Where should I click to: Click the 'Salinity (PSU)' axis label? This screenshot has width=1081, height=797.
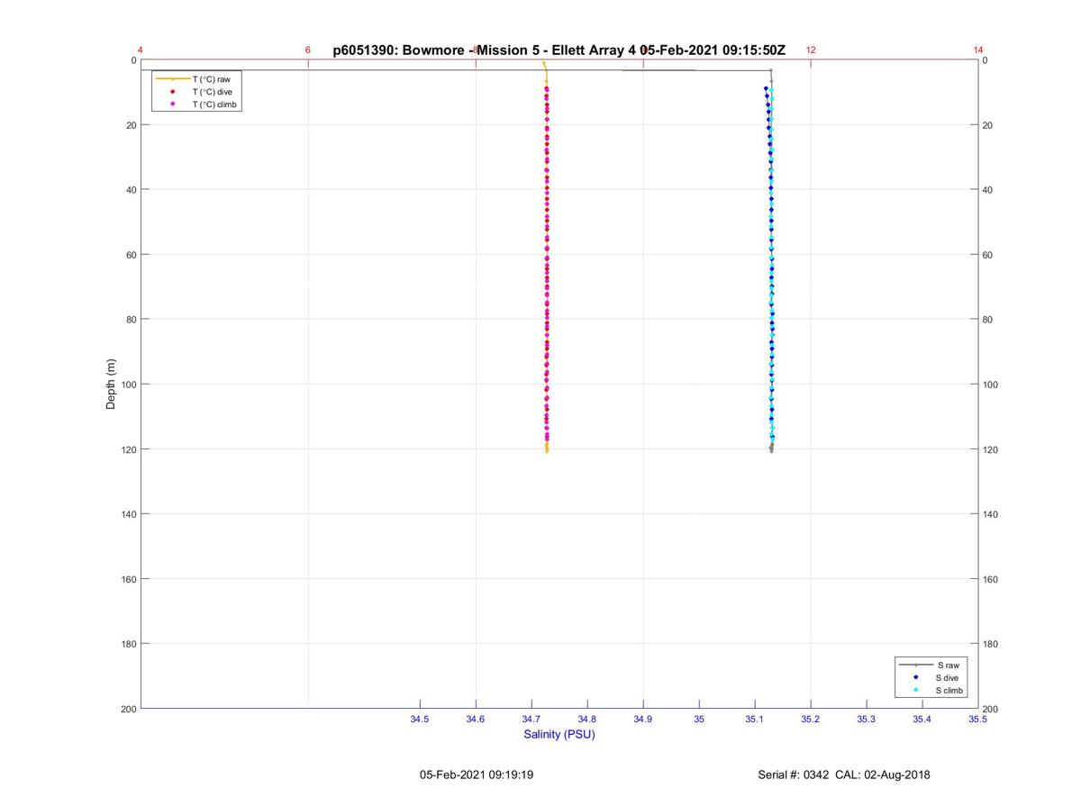point(559,734)
